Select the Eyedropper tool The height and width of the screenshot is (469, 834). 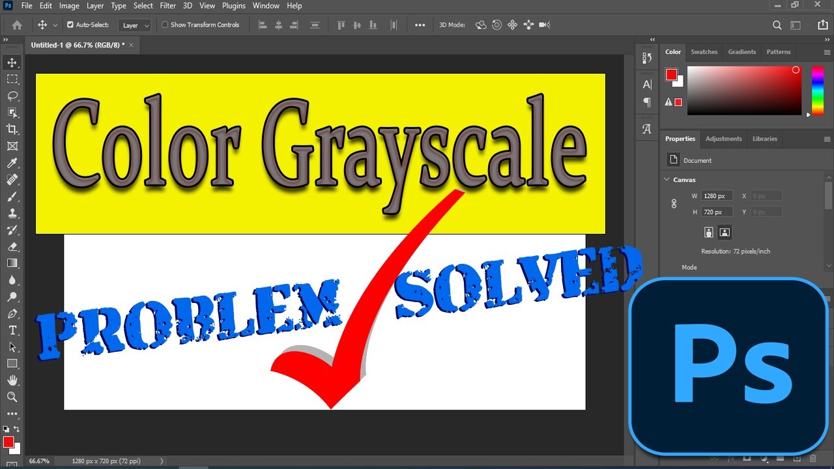pos(12,163)
